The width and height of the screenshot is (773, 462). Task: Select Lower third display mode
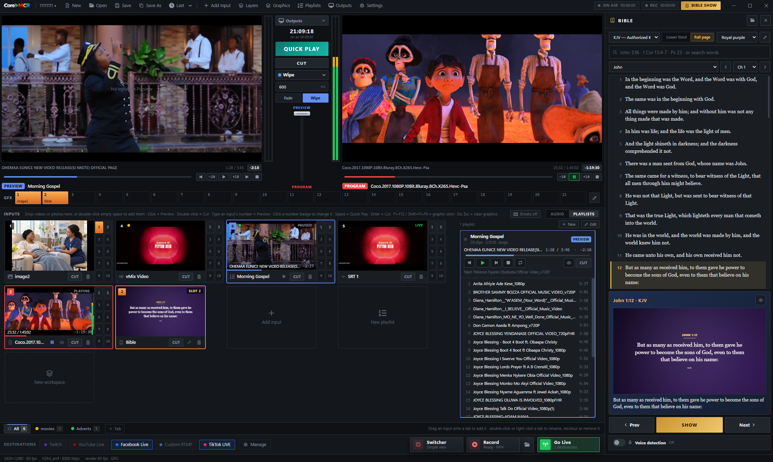(x=676, y=37)
